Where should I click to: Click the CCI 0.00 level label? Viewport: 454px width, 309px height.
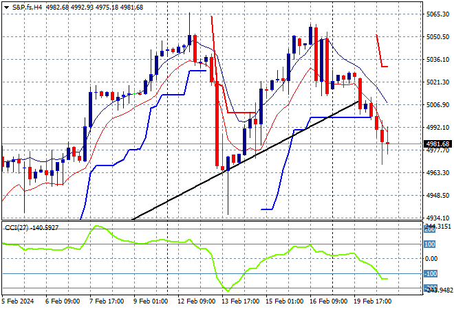[431, 259]
